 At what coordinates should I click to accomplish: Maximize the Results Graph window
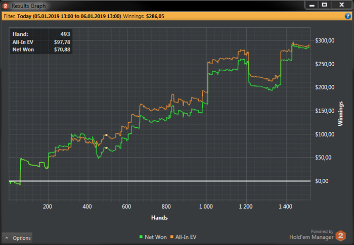click(x=325, y=5)
